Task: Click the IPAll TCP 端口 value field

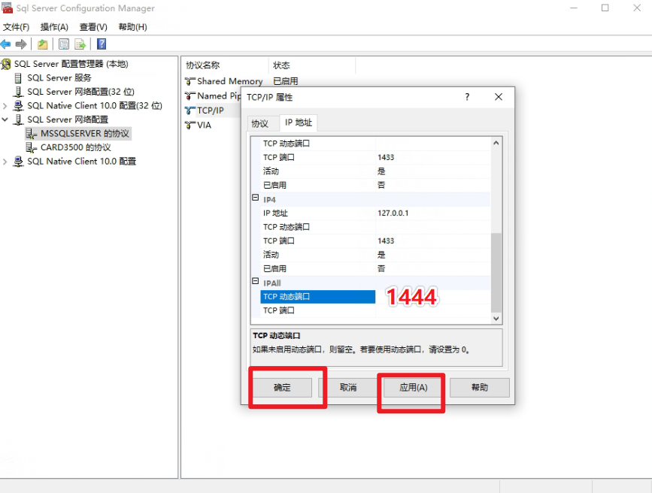Action: 433,310
